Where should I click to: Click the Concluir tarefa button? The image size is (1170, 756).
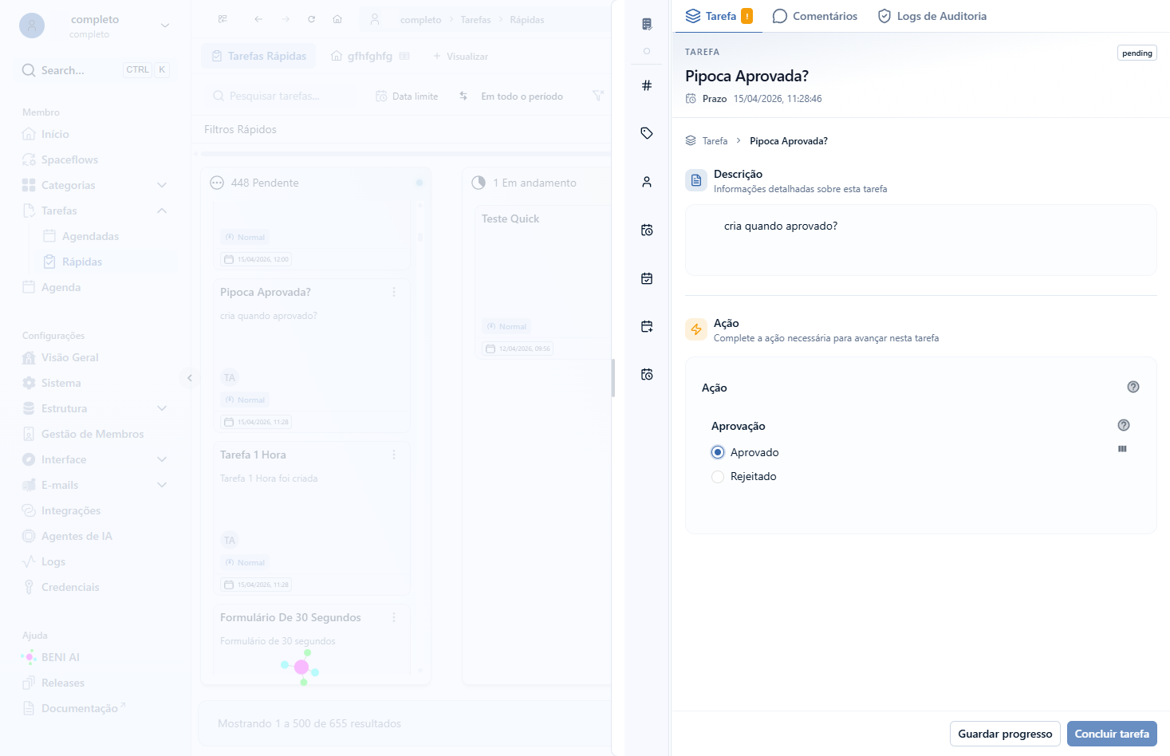pos(1112,734)
